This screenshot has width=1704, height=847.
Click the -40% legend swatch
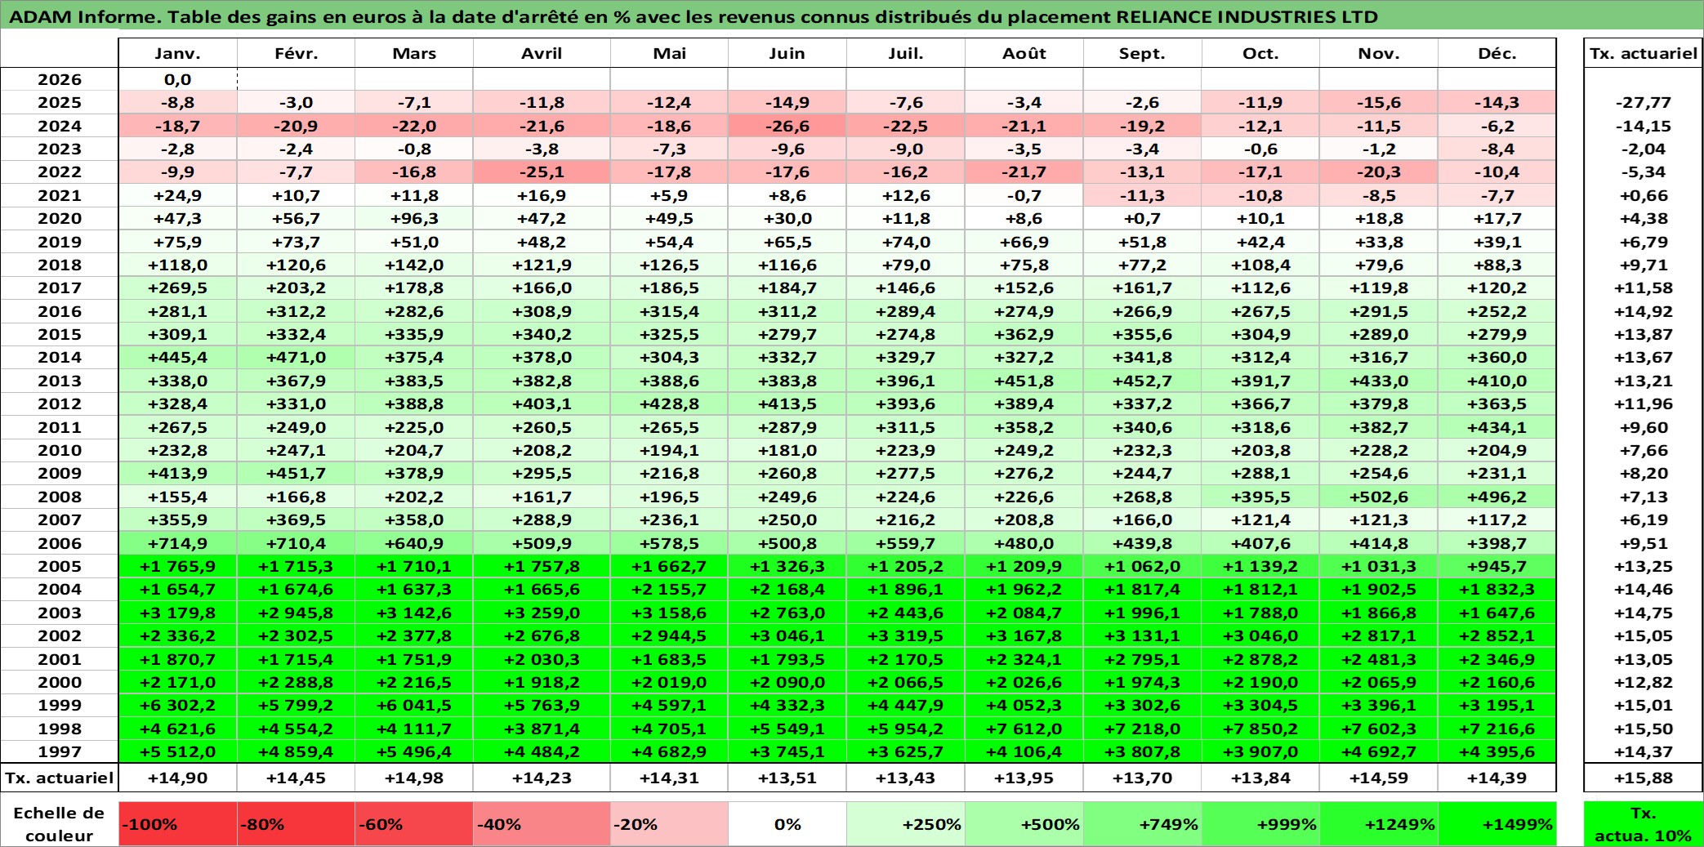pos(542,824)
